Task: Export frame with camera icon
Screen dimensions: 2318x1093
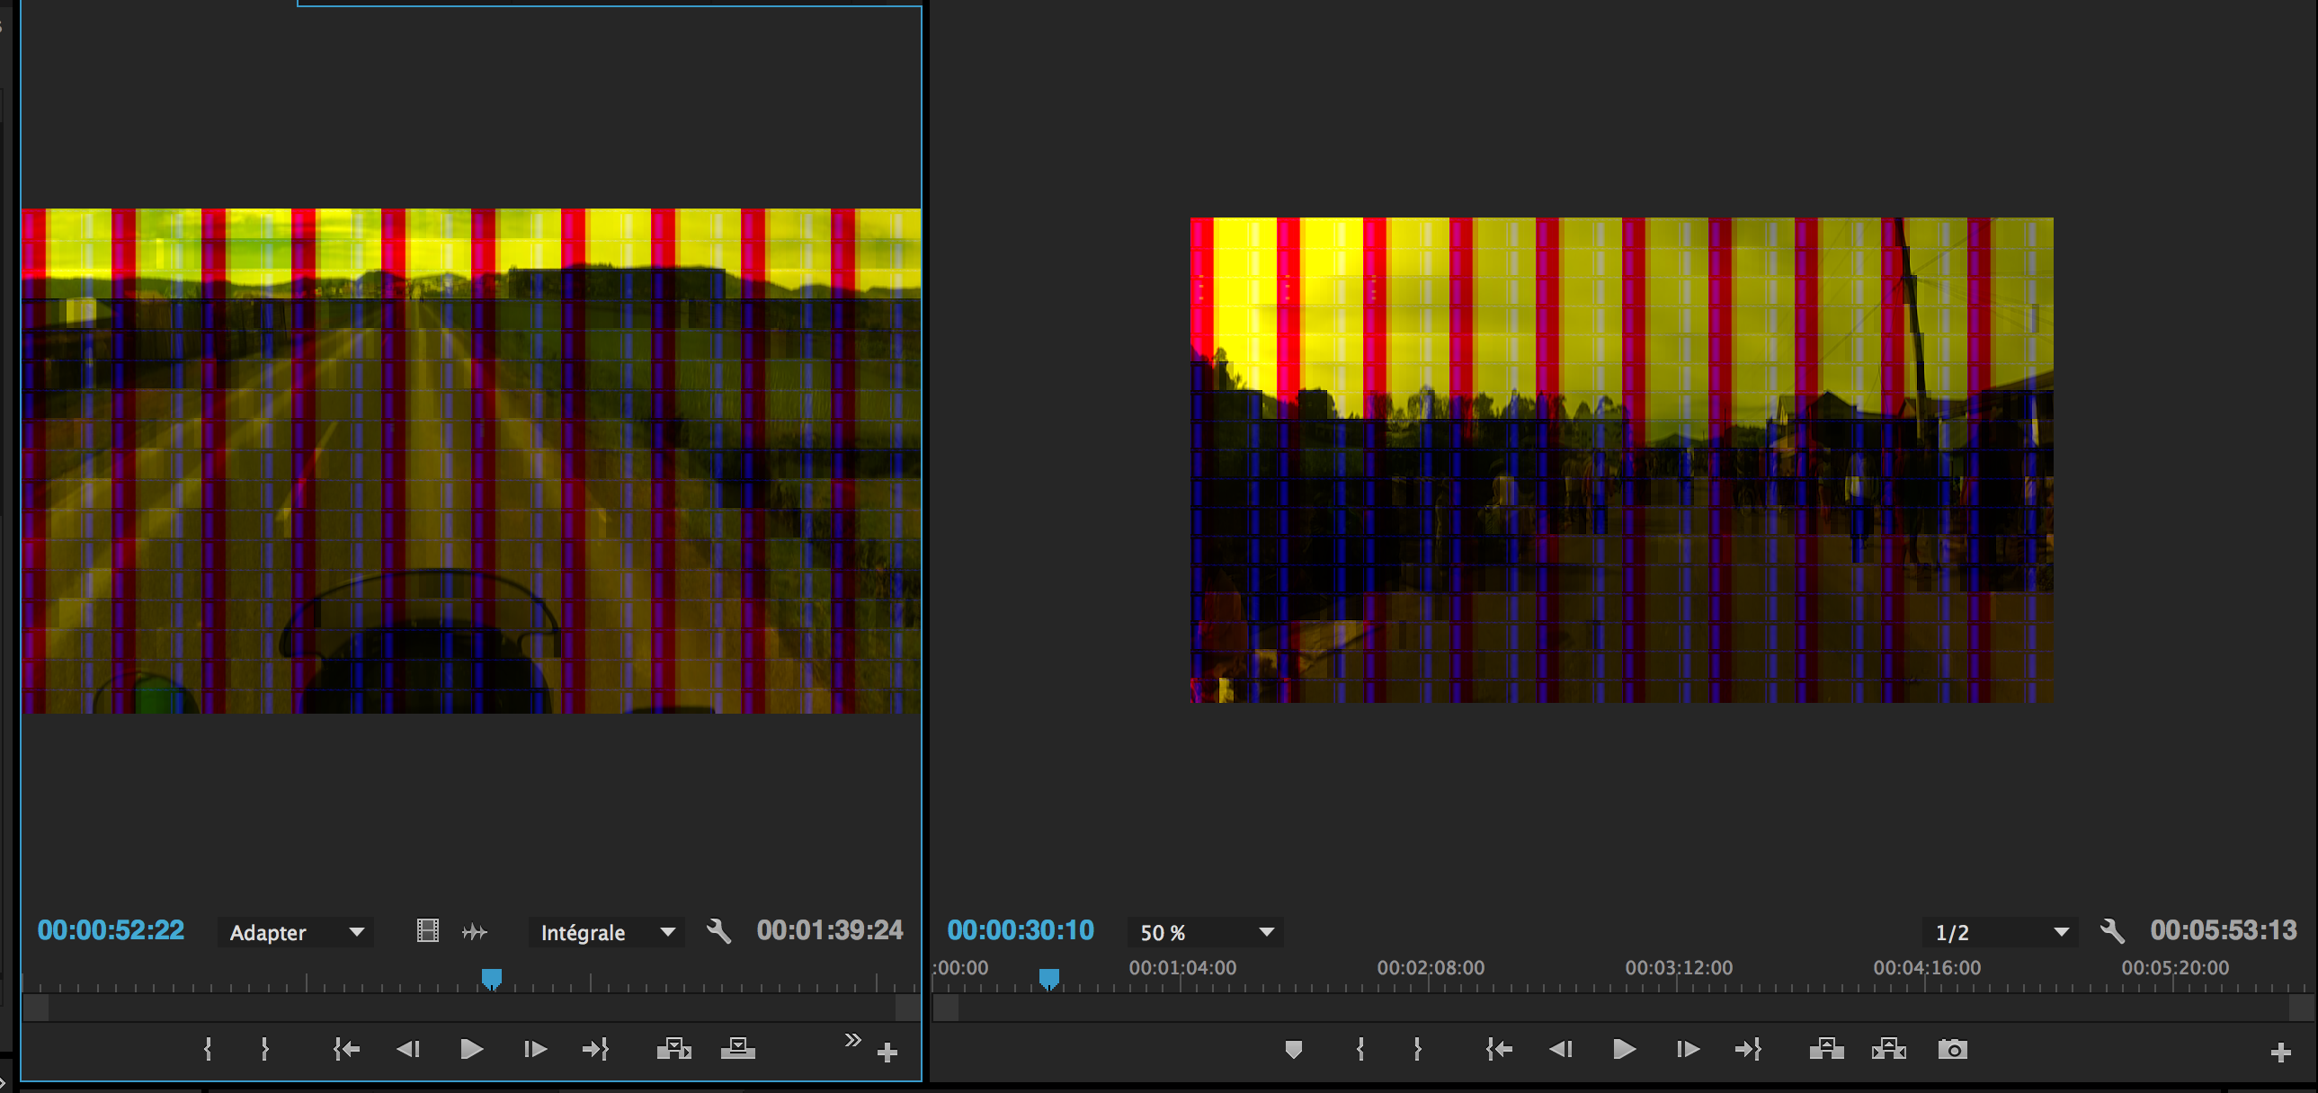Action: click(1953, 1049)
